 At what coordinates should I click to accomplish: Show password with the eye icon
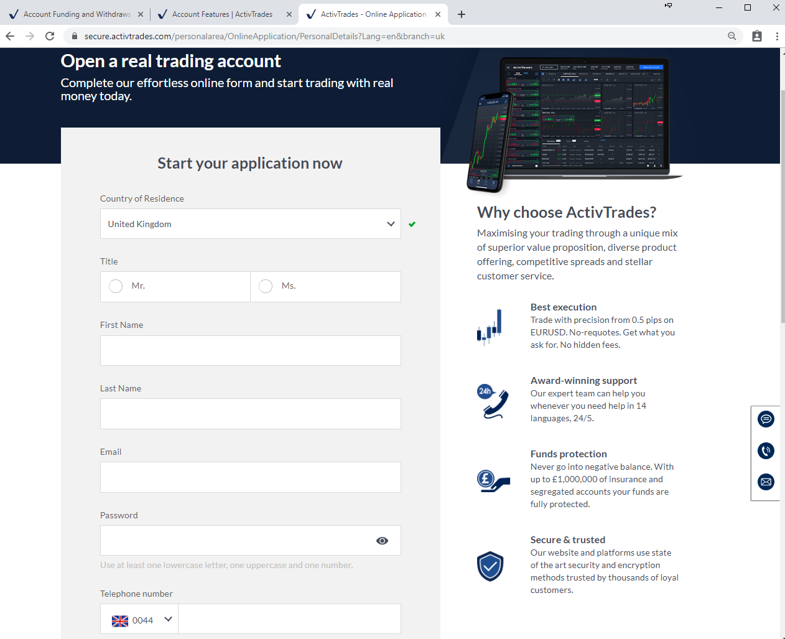[382, 541]
